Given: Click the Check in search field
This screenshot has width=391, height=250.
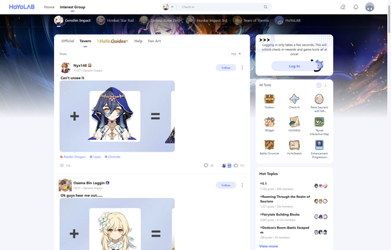Looking at the screenshot, I should 221,7.
